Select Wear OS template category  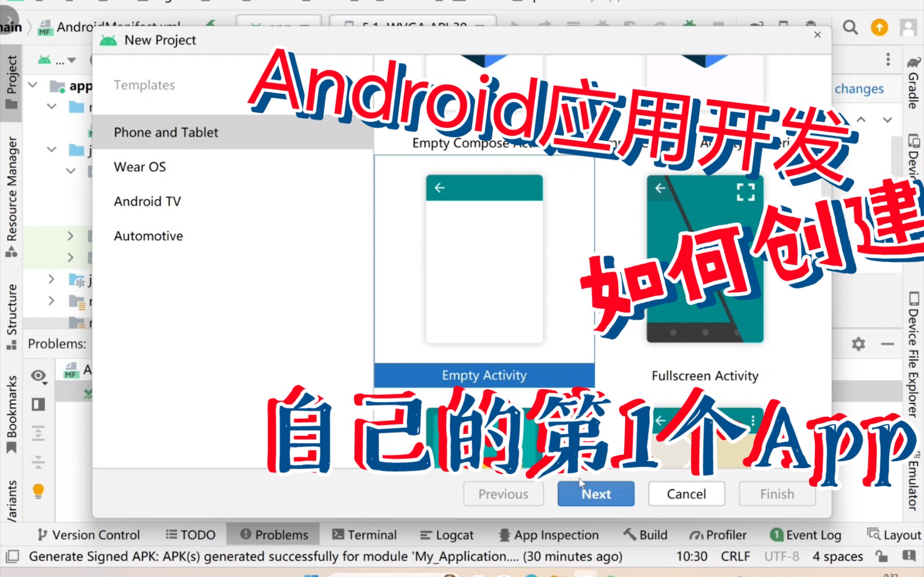coord(233,167)
